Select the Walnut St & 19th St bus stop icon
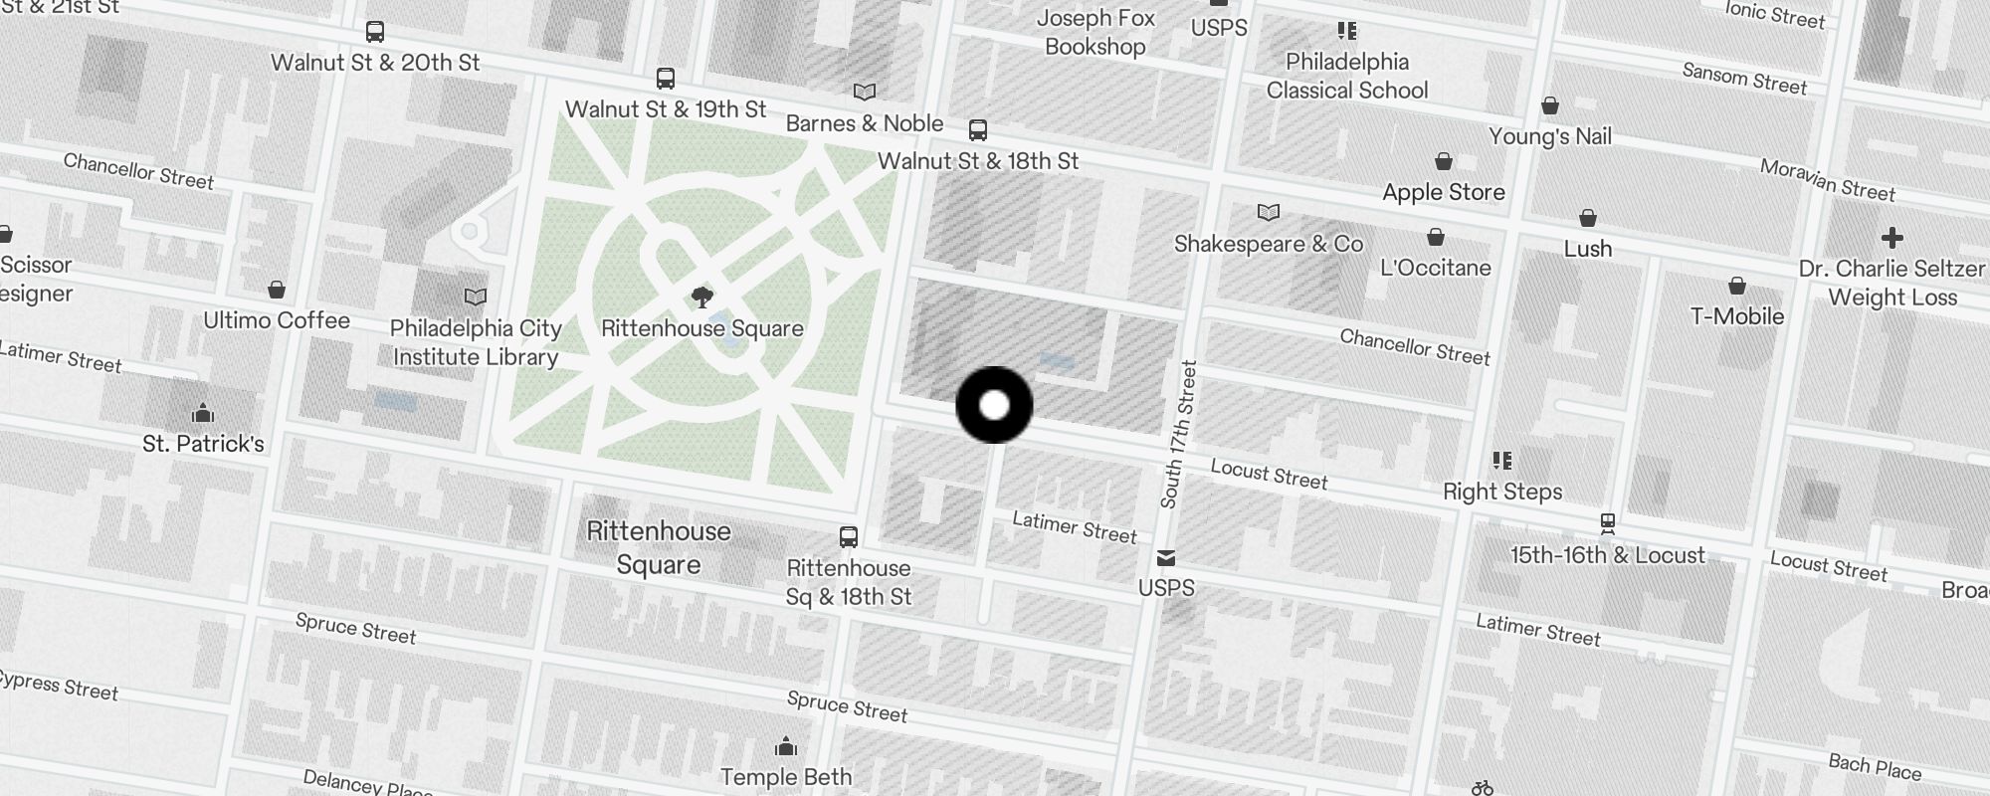This screenshot has width=1990, height=796. tap(666, 79)
